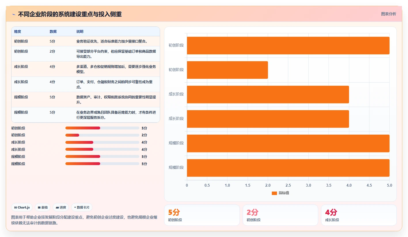Select the title 不同企业阶段的系统建设重点与投入侧重
Viewport: 408px width, 237px height.
[x=70, y=14]
